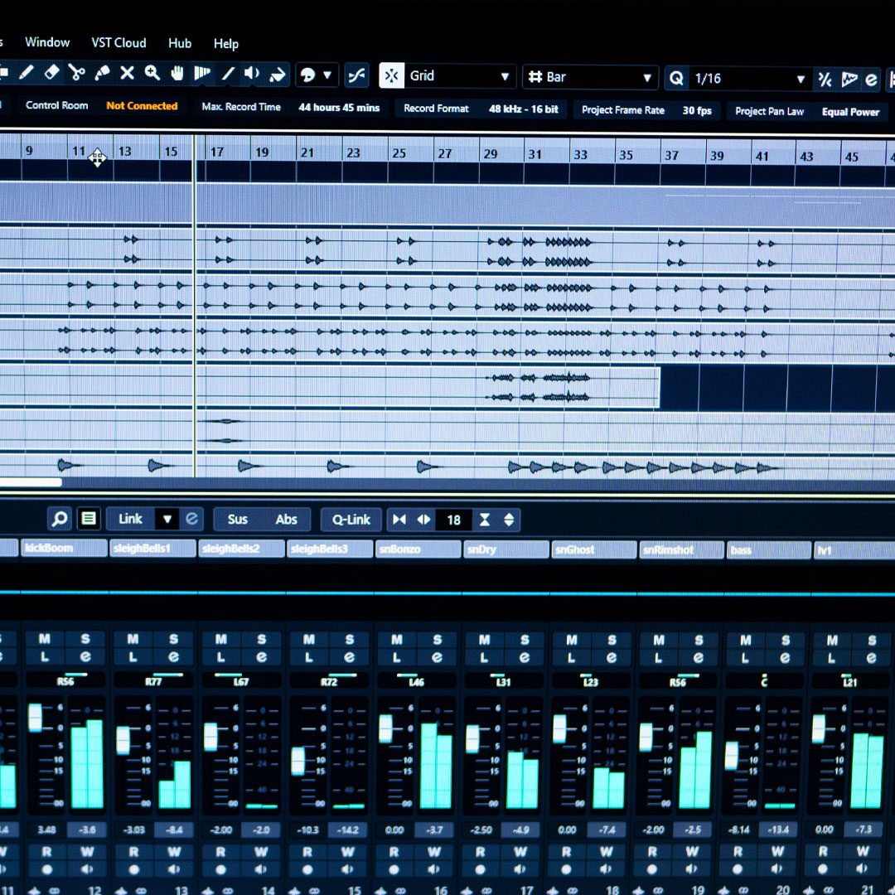Select the snGhost channel tab
Screen dimensions: 895x895
point(593,550)
